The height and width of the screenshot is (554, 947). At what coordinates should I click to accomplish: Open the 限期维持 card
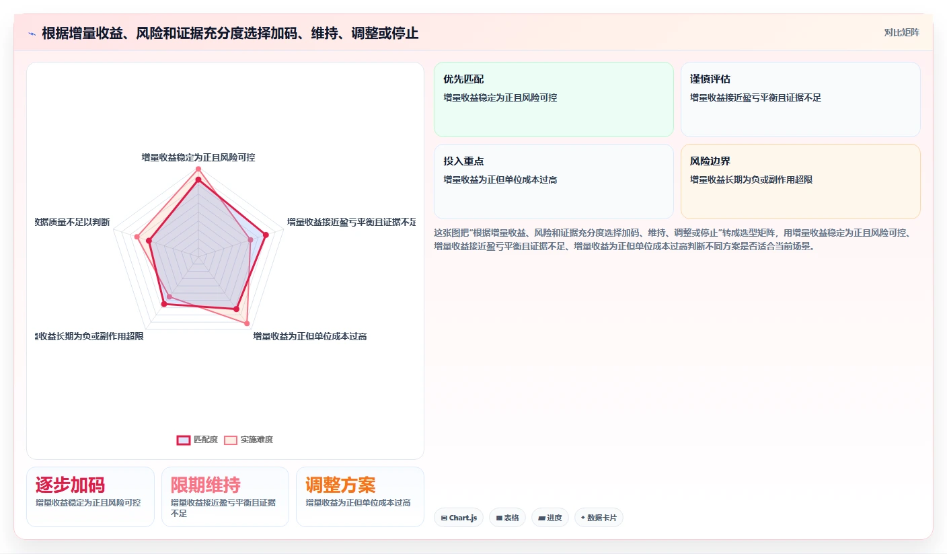[x=225, y=497]
